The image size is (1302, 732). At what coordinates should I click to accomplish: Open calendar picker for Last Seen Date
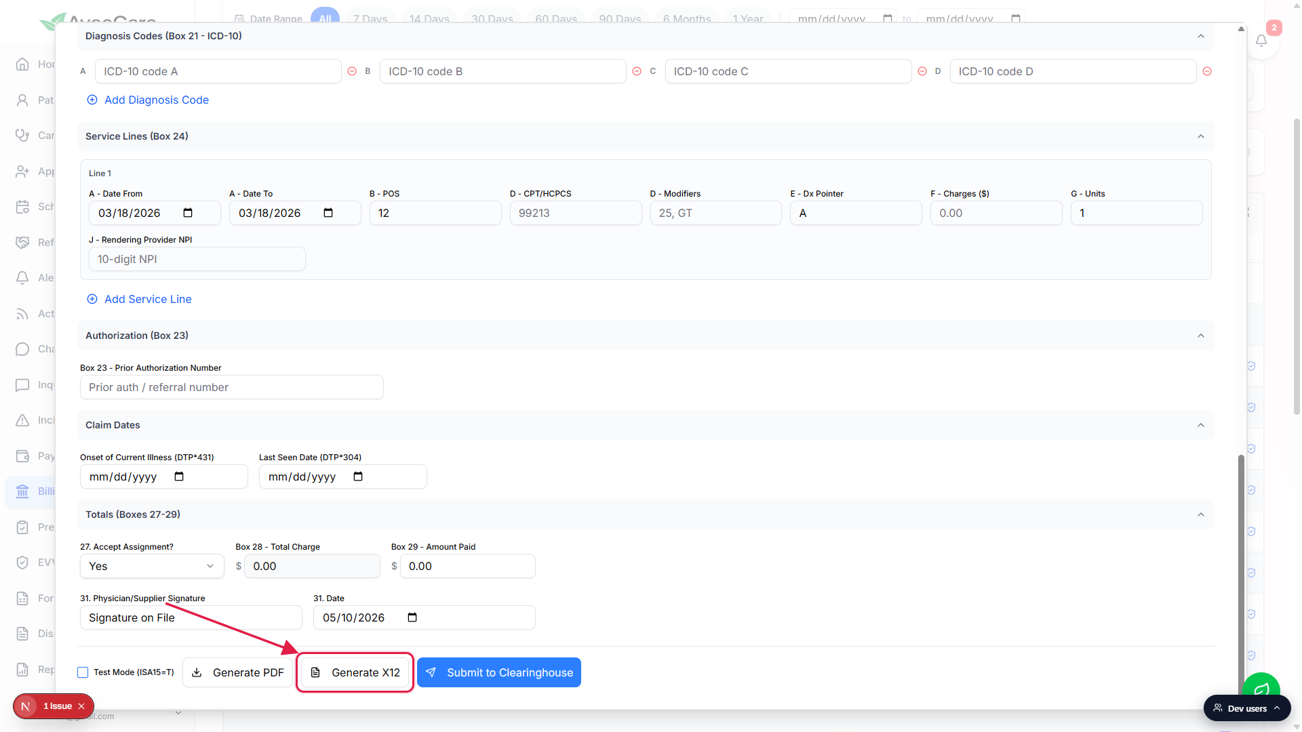click(x=358, y=476)
